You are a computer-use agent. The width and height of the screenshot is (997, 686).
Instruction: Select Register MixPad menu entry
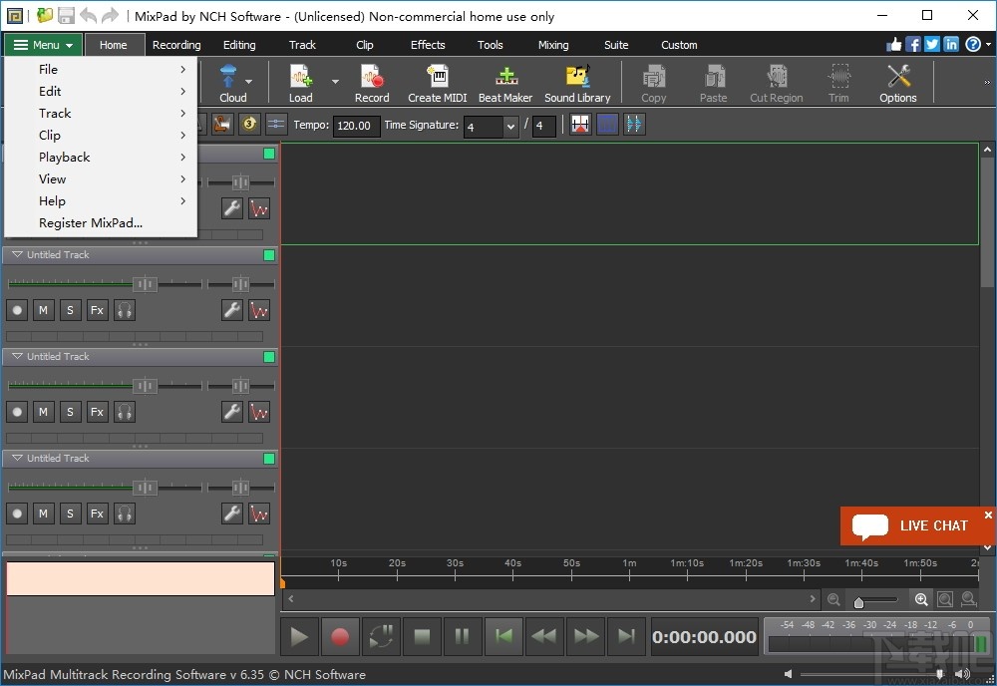click(x=91, y=222)
